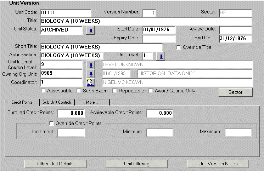Open the Owning Org Unit lookup arrow
Viewport: 264px width, 171px height.
[91, 74]
